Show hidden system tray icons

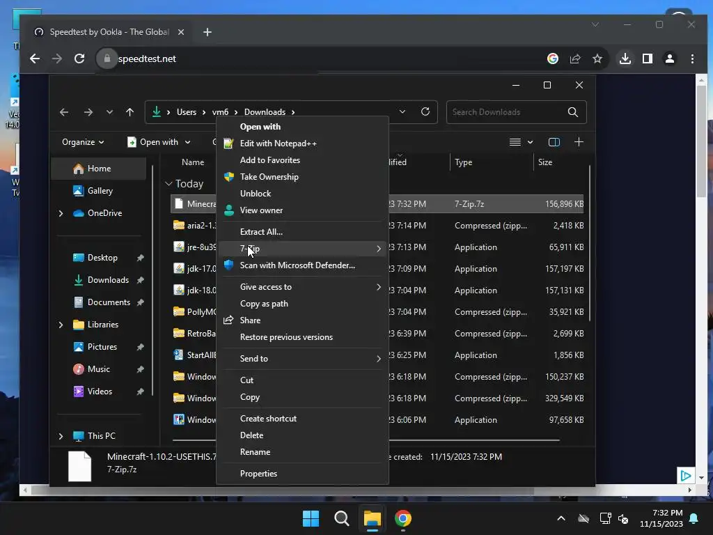pos(561,518)
